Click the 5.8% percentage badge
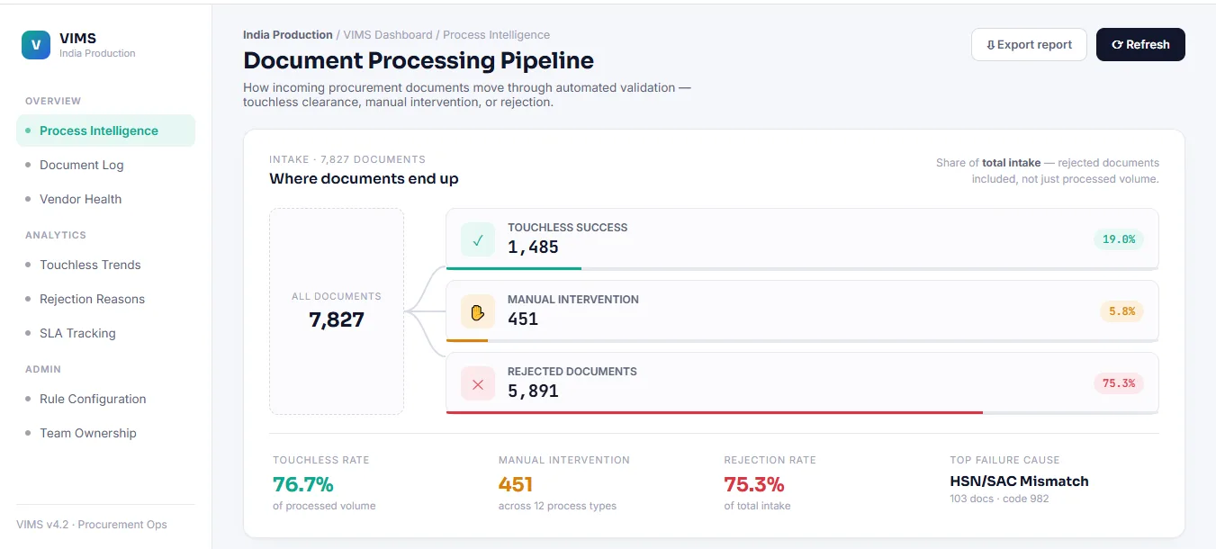This screenshot has width=1216, height=549. [1121, 311]
